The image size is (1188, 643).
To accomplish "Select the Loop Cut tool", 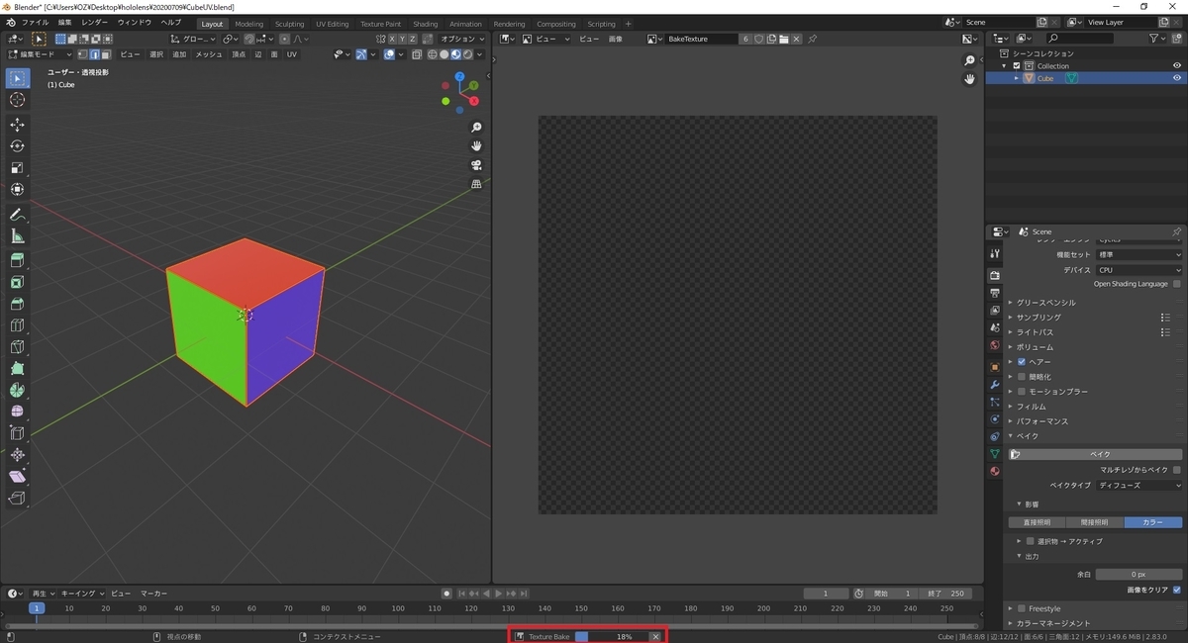I will click(x=17, y=325).
